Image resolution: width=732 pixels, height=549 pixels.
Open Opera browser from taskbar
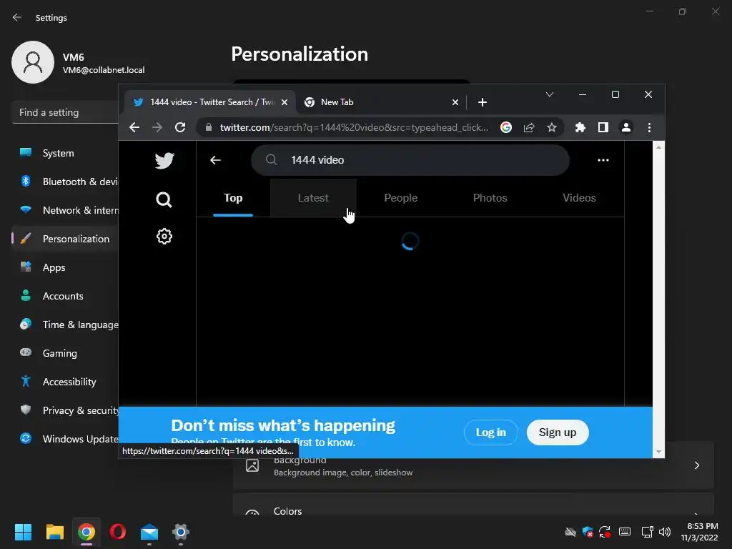tap(118, 532)
